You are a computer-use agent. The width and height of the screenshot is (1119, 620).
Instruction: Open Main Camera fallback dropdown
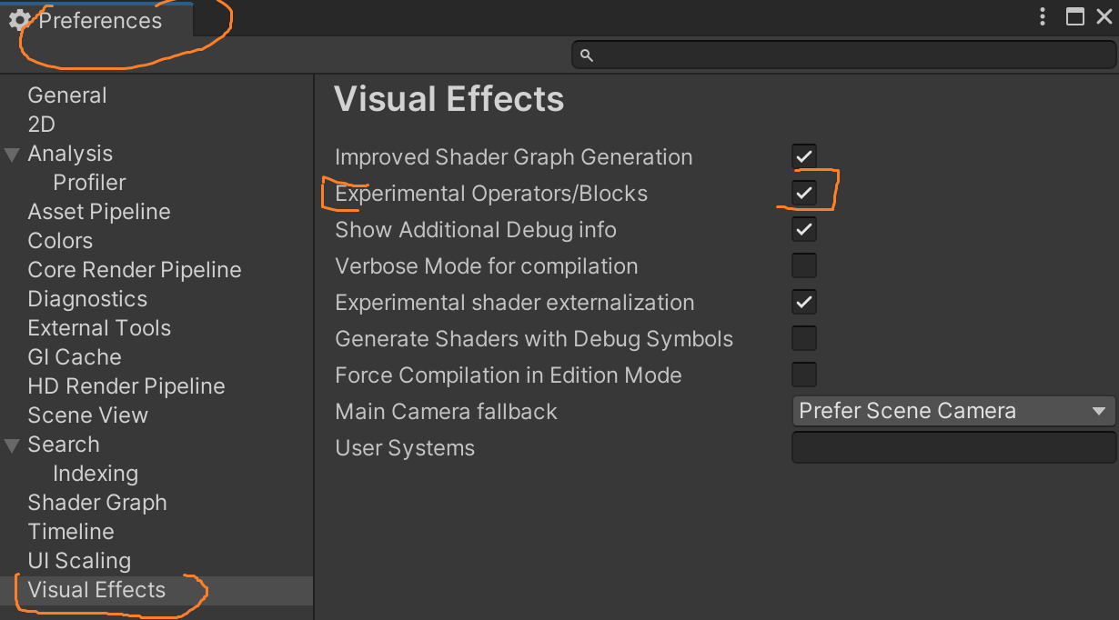coord(953,411)
